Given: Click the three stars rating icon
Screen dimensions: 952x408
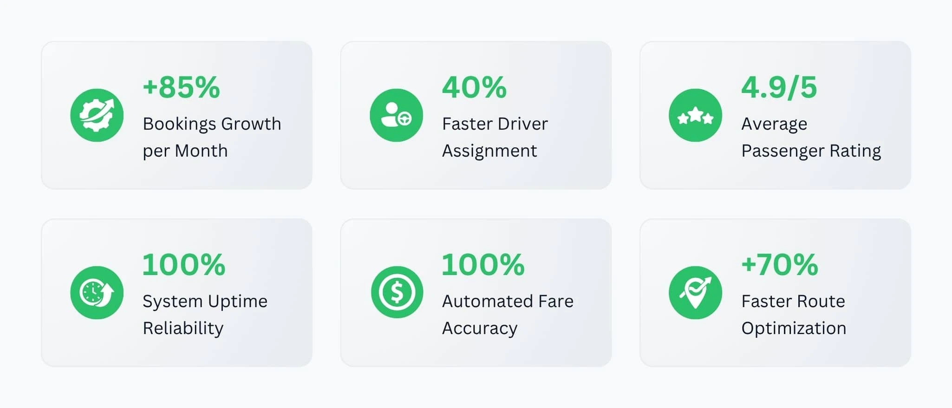Looking at the screenshot, I should tap(695, 115).
